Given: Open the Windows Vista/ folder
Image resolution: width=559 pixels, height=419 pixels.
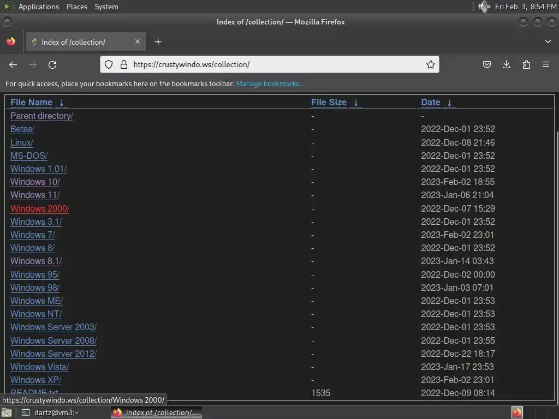Looking at the screenshot, I should pos(39,367).
